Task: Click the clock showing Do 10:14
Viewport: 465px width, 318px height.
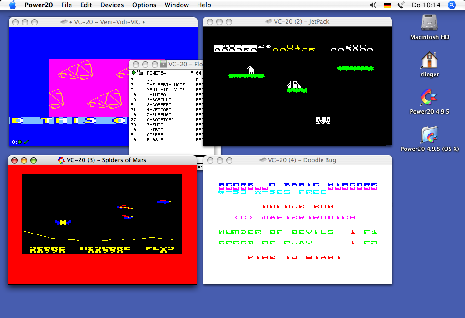Action: click(426, 5)
